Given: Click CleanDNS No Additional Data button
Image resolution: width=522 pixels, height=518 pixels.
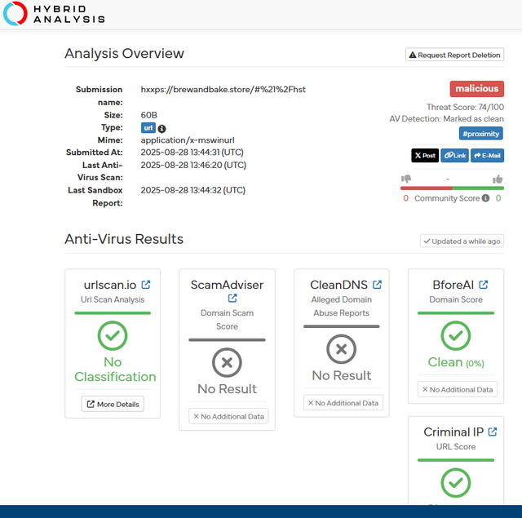Looking at the screenshot, I should pos(343,403).
